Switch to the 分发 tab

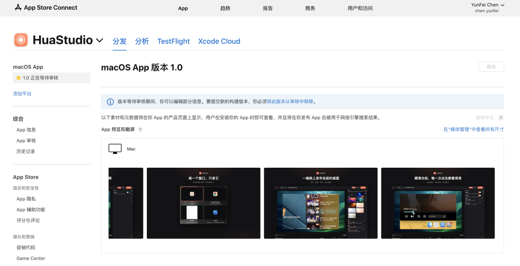tap(119, 41)
